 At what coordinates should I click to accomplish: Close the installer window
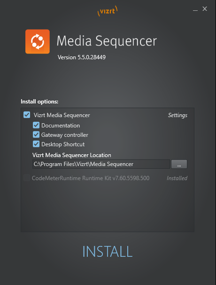[205, 9]
